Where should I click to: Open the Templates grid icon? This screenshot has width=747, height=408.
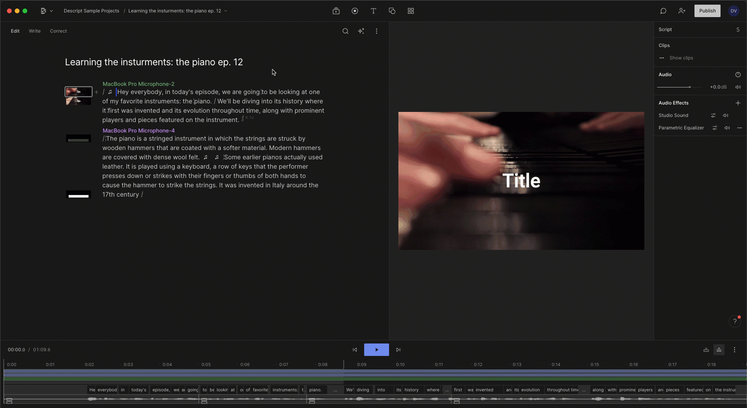point(411,11)
